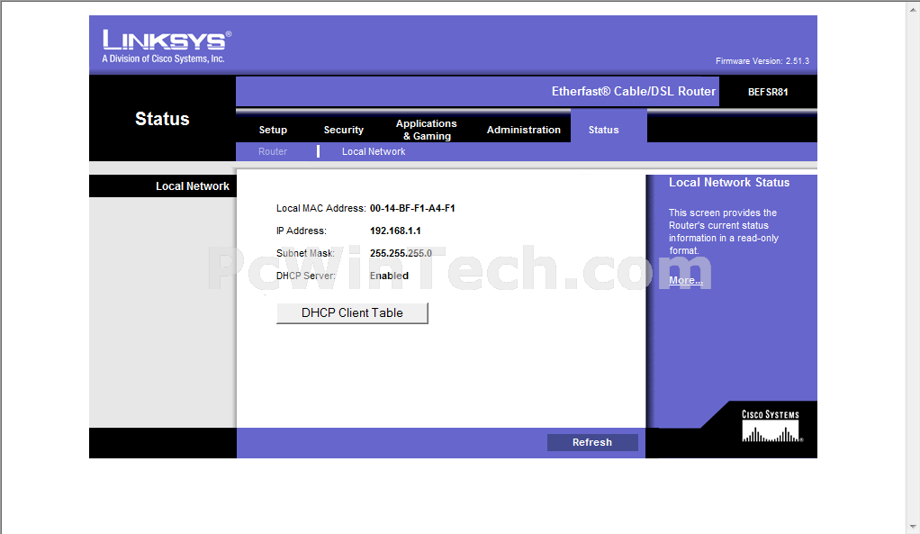Image resolution: width=920 pixels, height=534 pixels.
Task: Click the Local MAC Address label
Action: [321, 208]
